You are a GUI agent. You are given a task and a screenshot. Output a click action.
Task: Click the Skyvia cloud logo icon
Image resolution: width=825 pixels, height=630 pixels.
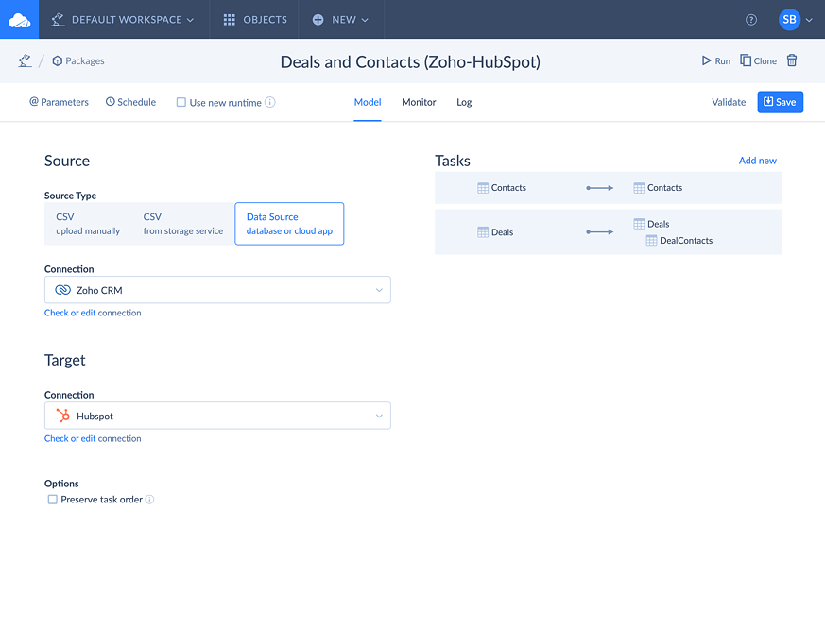click(x=19, y=19)
